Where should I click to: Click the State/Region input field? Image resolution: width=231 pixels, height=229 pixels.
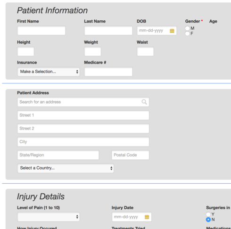click(x=58, y=155)
